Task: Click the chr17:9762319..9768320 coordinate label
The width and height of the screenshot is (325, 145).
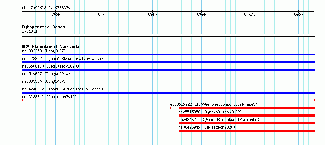Action: (x=46, y=8)
